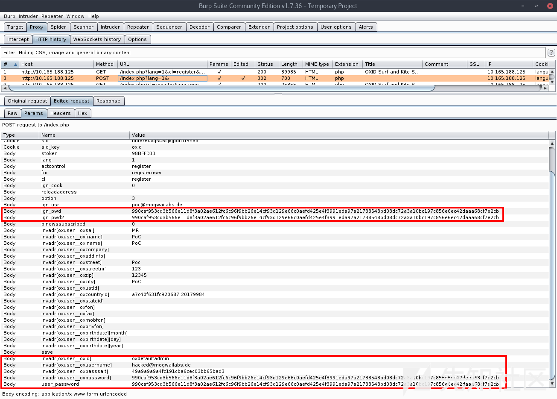Screen dimensions: 557x399
Task: Switch to the Raw view tab
Action: click(13, 113)
